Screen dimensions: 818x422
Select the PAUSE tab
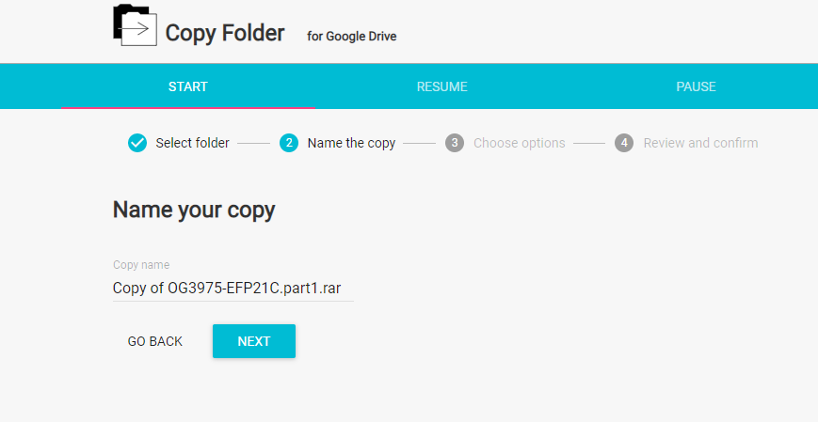coord(696,86)
